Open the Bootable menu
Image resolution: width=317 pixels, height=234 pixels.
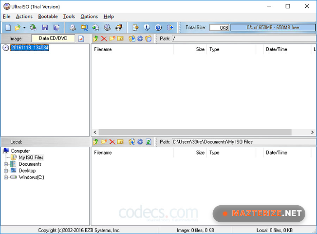(x=48, y=17)
